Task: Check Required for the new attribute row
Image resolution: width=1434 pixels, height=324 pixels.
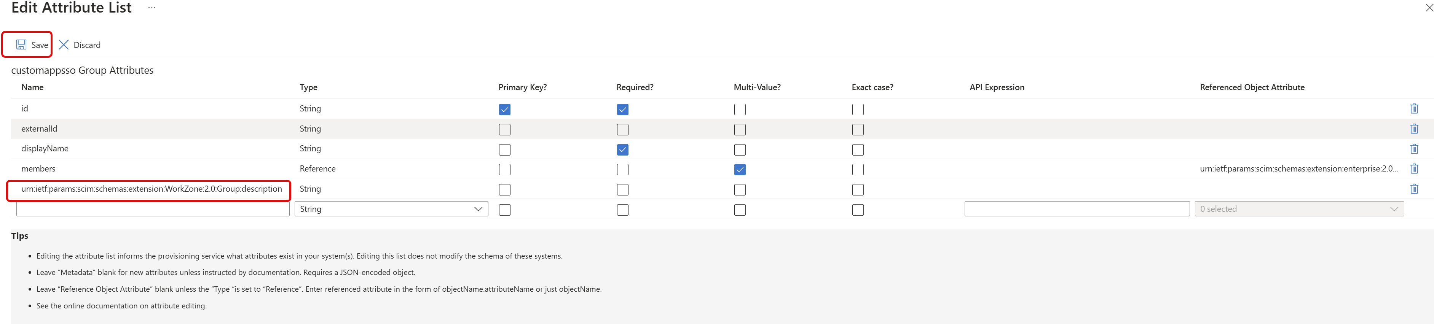Action: (622, 210)
